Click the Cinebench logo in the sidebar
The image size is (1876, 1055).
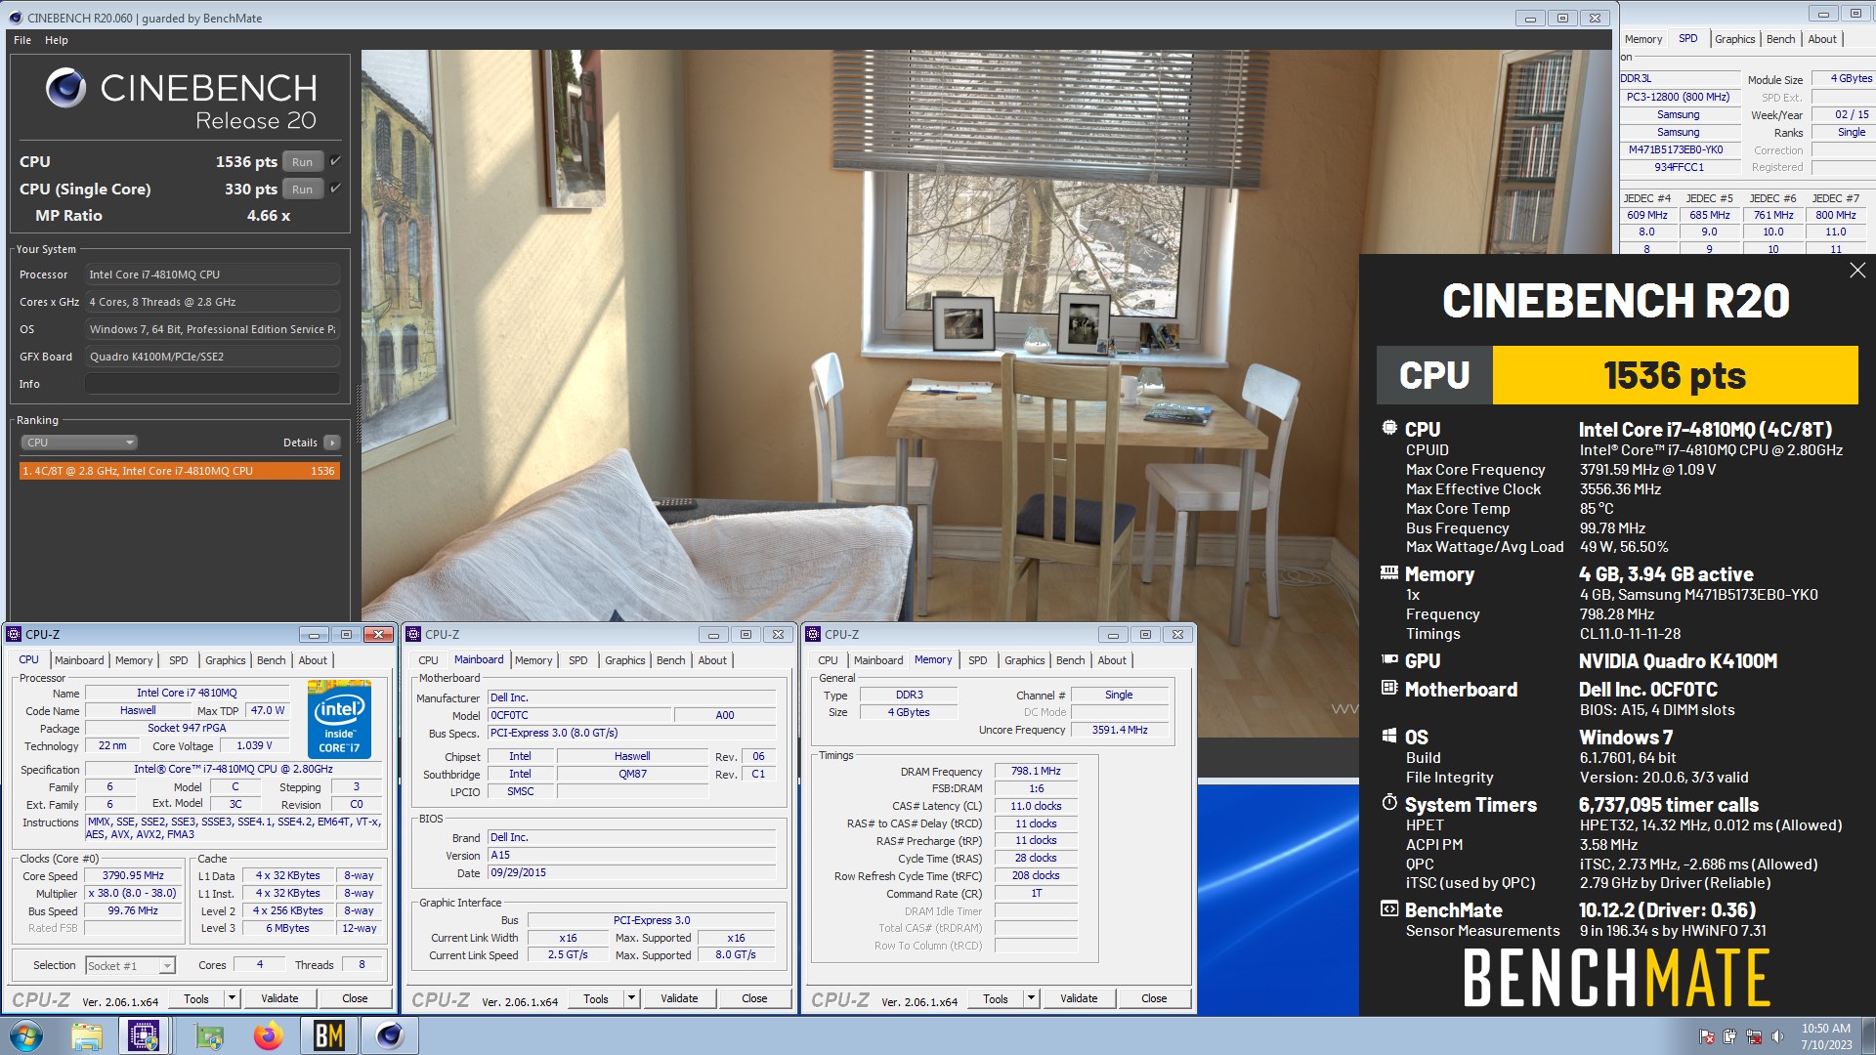[65, 88]
